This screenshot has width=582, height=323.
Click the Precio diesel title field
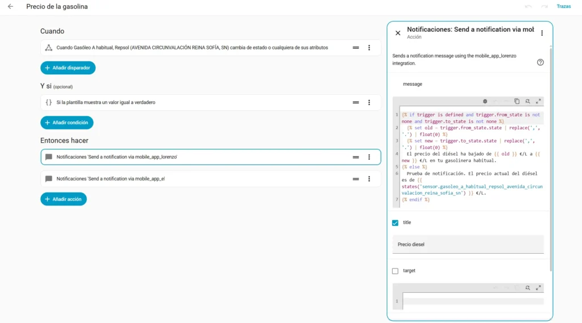(468, 245)
